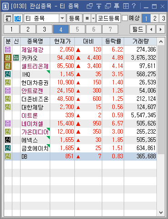Click the 티 종목 group name field
Image resolution: width=168 pixels, height=219 pixels.
point(42,19)
